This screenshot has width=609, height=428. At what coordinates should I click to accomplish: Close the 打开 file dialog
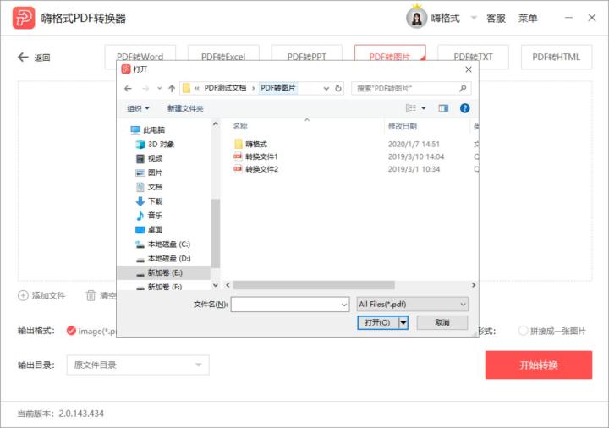(x=469, y=69)
